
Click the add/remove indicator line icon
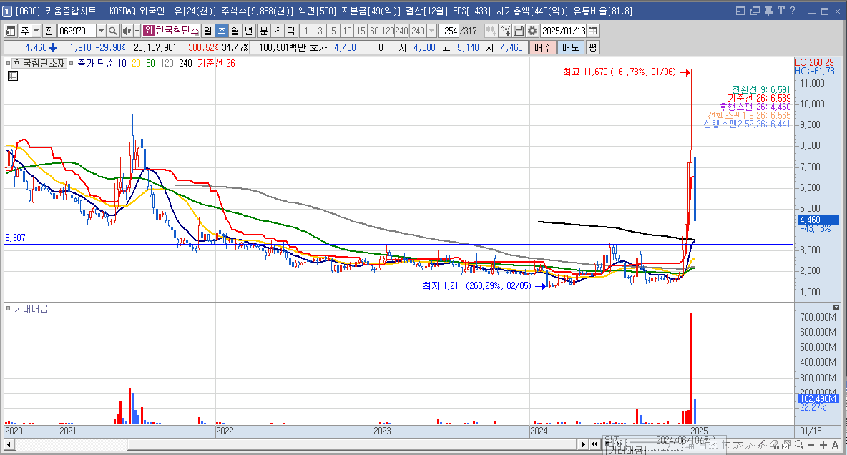504,31
